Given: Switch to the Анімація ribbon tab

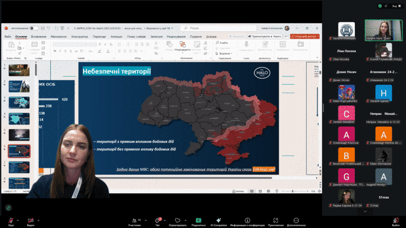Looking at the screenshot, I should point(116,36).
